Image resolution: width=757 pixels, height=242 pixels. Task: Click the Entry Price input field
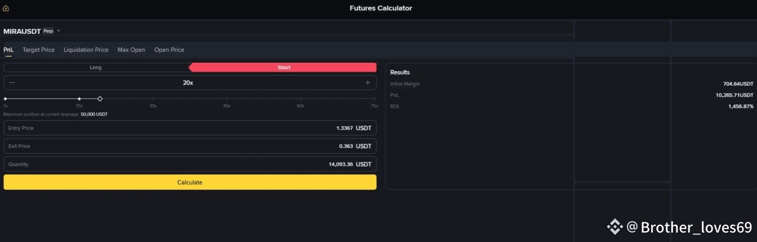(x=190, y=128)
